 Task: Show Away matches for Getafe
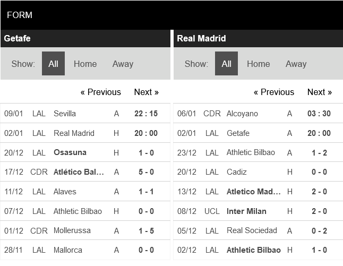coord(123,64)
